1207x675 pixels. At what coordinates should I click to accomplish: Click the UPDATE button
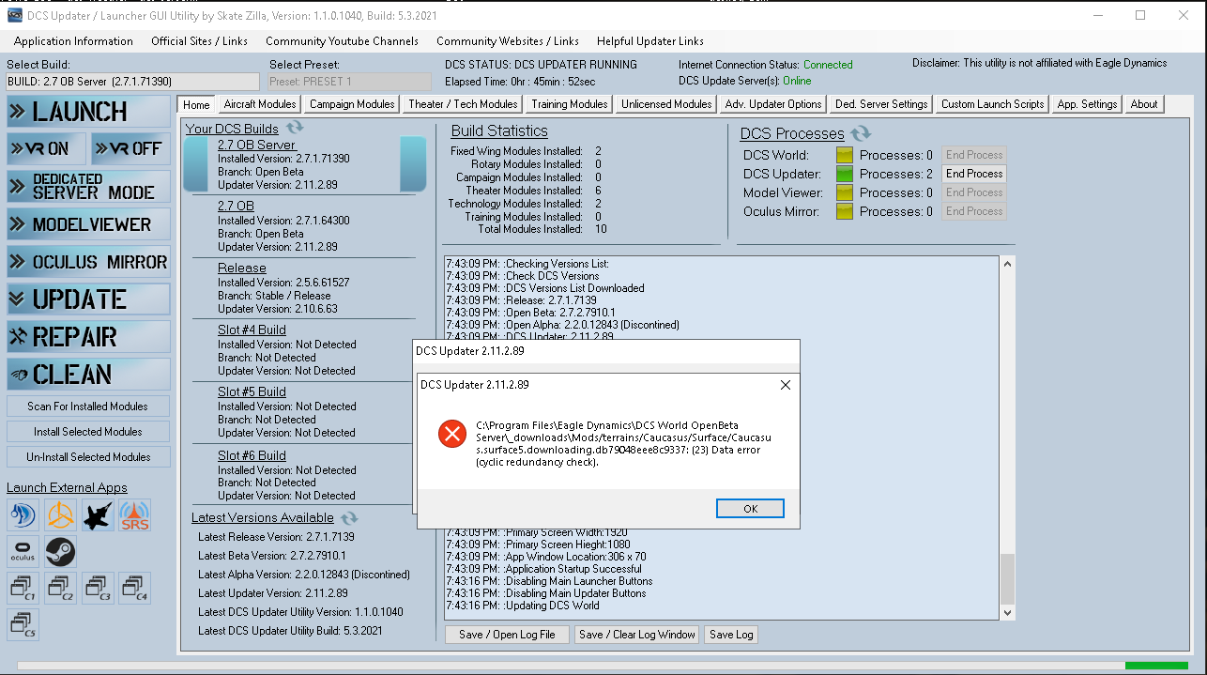[88, 299]
